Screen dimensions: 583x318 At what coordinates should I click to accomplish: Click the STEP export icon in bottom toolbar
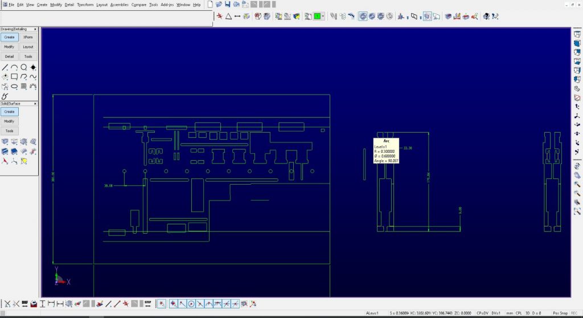148,304
